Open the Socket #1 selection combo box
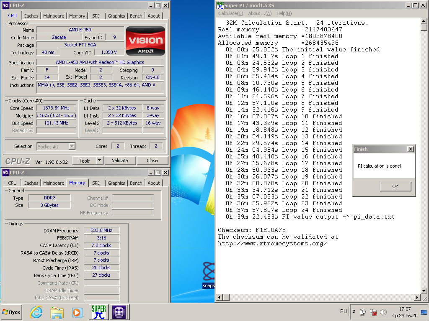This screenshot has height=321, width=429. (56, 147)
